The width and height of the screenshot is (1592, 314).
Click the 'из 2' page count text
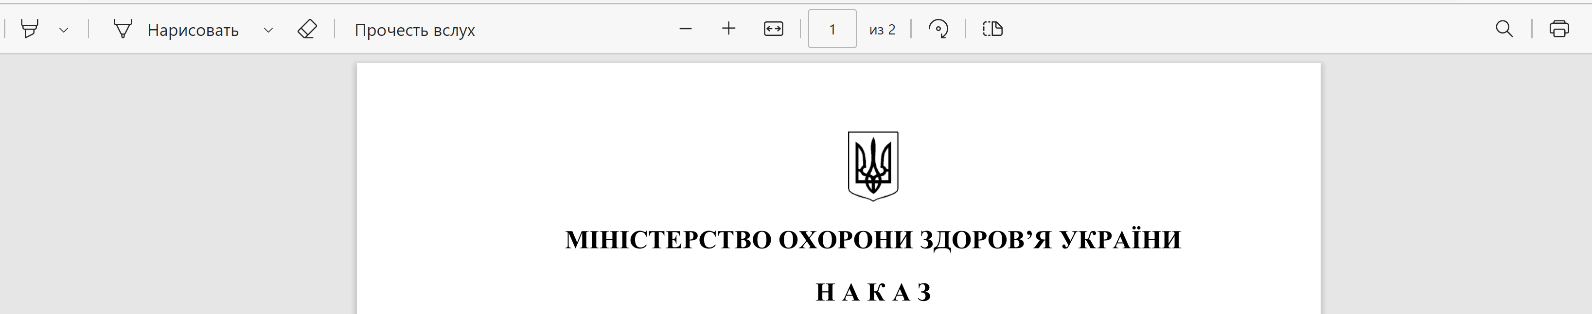click(882, 30)
